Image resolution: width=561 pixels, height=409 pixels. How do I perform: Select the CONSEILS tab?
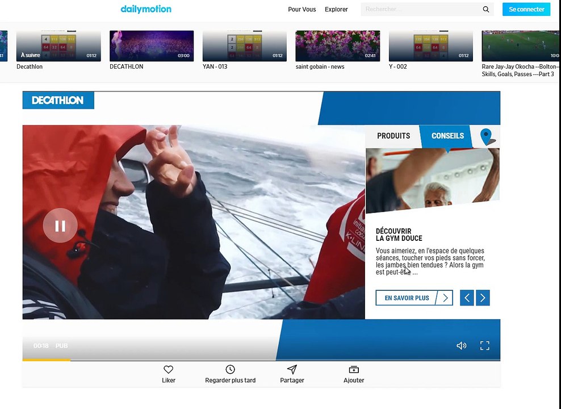pyautogui.click(x=447, y=136)
